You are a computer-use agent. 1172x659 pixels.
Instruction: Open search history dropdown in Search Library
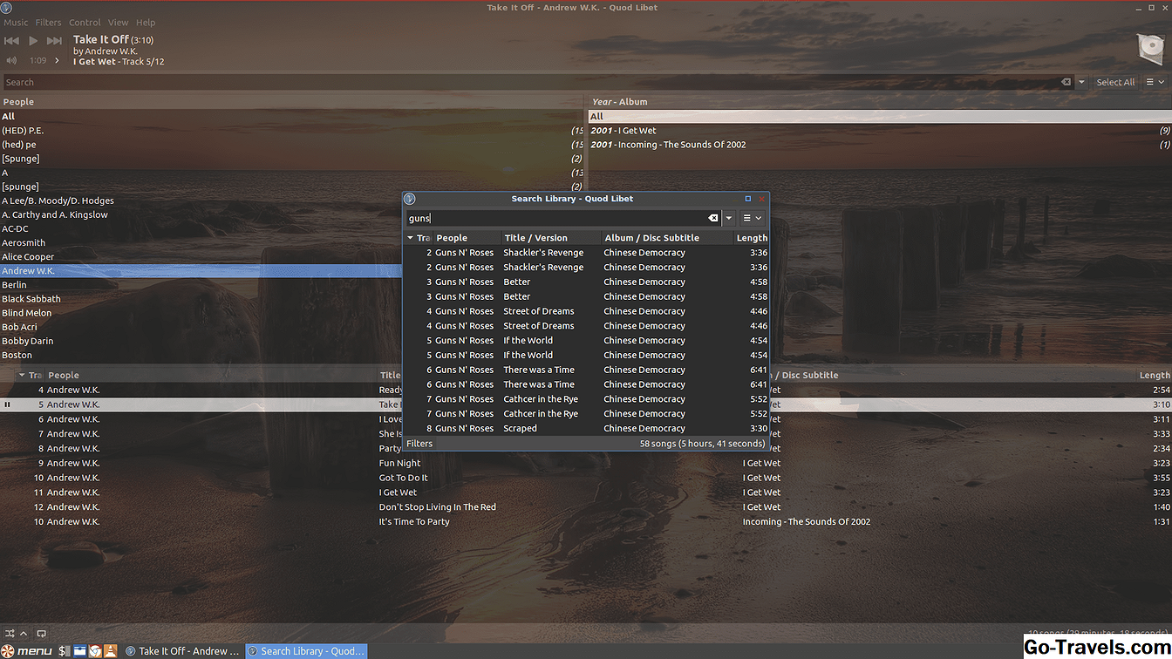click(729, 218)
